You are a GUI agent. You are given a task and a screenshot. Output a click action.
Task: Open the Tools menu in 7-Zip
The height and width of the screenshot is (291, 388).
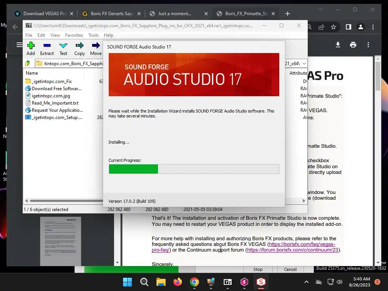(x=93, y=35)
